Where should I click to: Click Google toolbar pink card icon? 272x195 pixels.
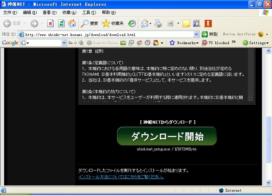pos(139,43)
